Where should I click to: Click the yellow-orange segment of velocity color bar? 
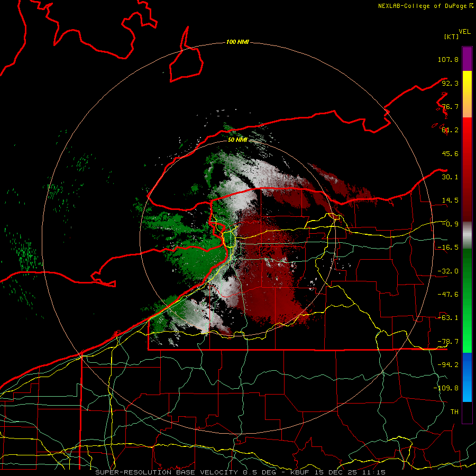pyautogui.click(x=467, y=94)
